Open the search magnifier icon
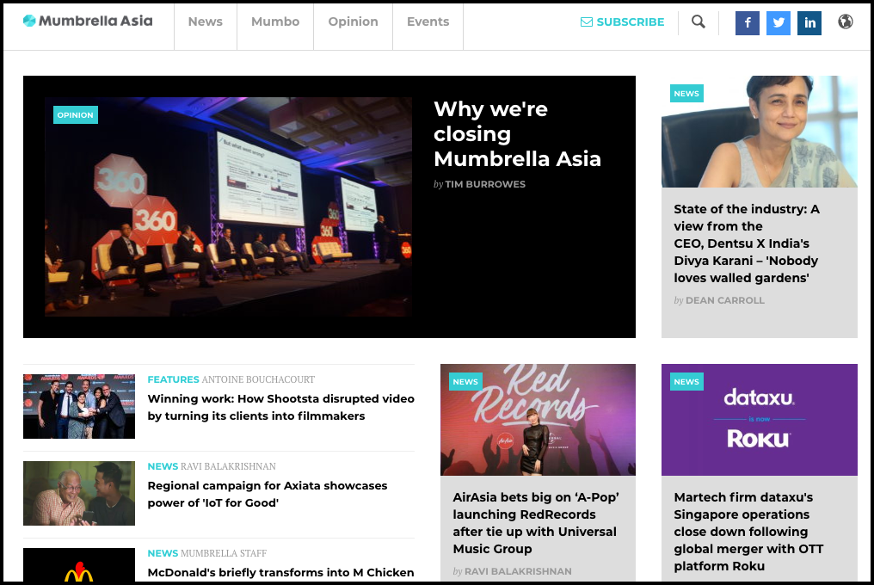The width and height of the screenshot is (874, 585). coord(698,22)
